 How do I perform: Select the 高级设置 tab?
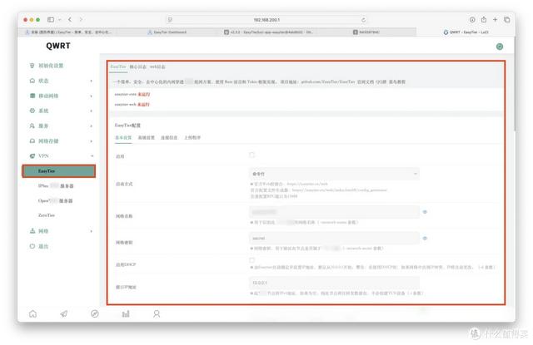(147, 138)
